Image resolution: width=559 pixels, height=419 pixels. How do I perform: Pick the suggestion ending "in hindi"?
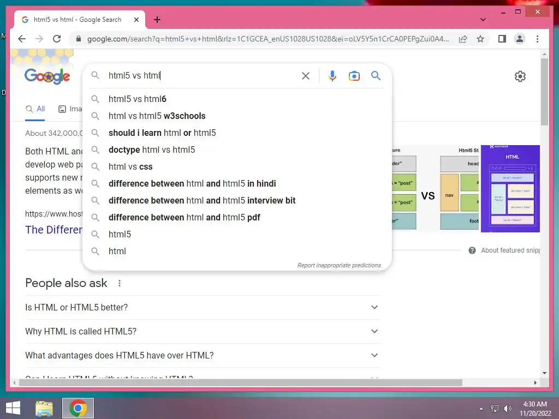(x=237, y=183)
